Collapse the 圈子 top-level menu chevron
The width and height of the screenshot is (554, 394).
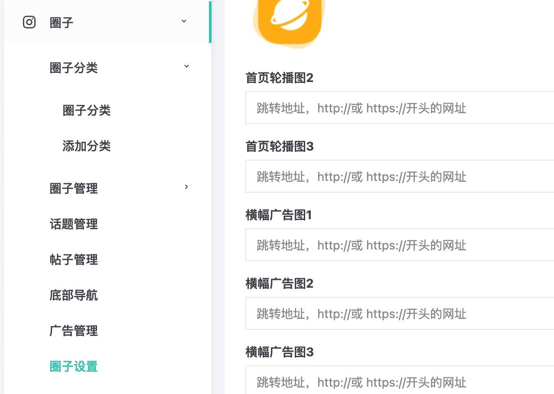click(x=184, y=21)
